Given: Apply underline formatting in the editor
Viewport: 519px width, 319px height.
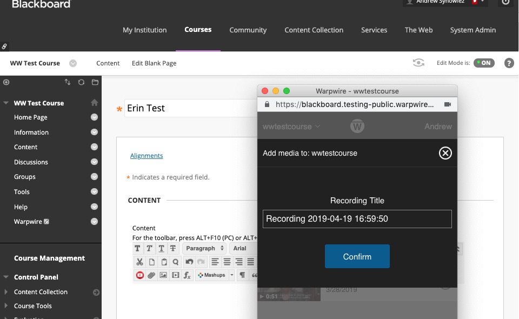Looking at the screenshot, I should click(161, 248).
